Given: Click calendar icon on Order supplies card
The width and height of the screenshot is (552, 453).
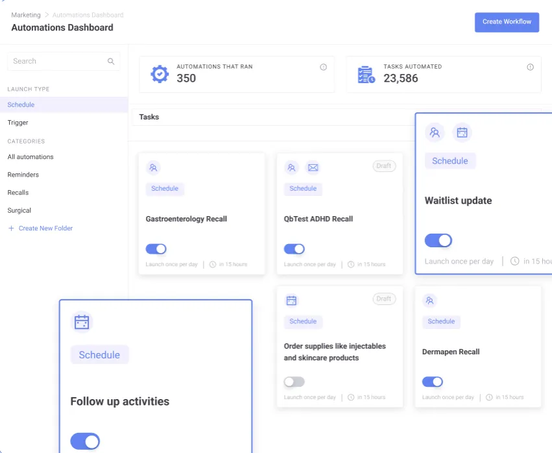Looking at the screenshot, I should (291, 300).
